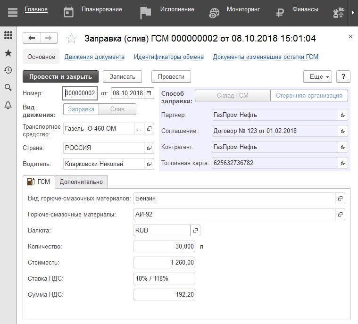This screenshot has height=324, width=358.
Task: Open History clock icon in sidebar
Action: pyautogui.click(x=8, y=70)
